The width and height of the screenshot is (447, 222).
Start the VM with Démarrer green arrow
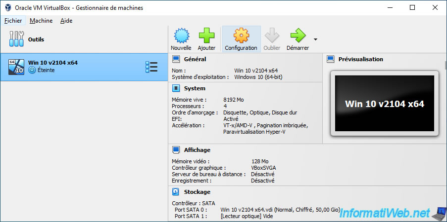[298, 36]
